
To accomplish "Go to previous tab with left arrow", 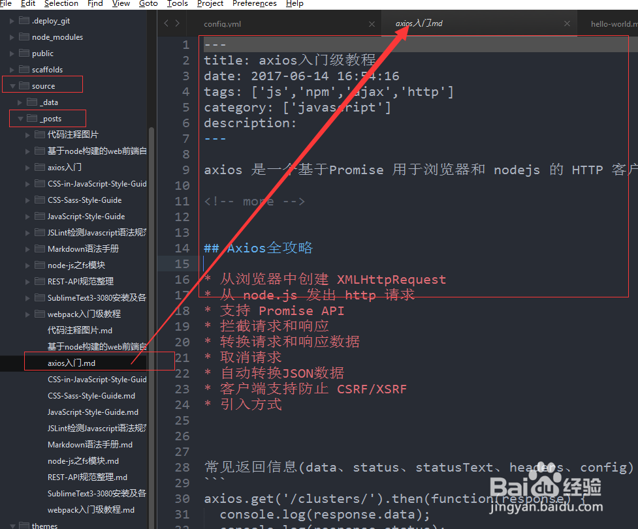I will [x=166, y=23].
